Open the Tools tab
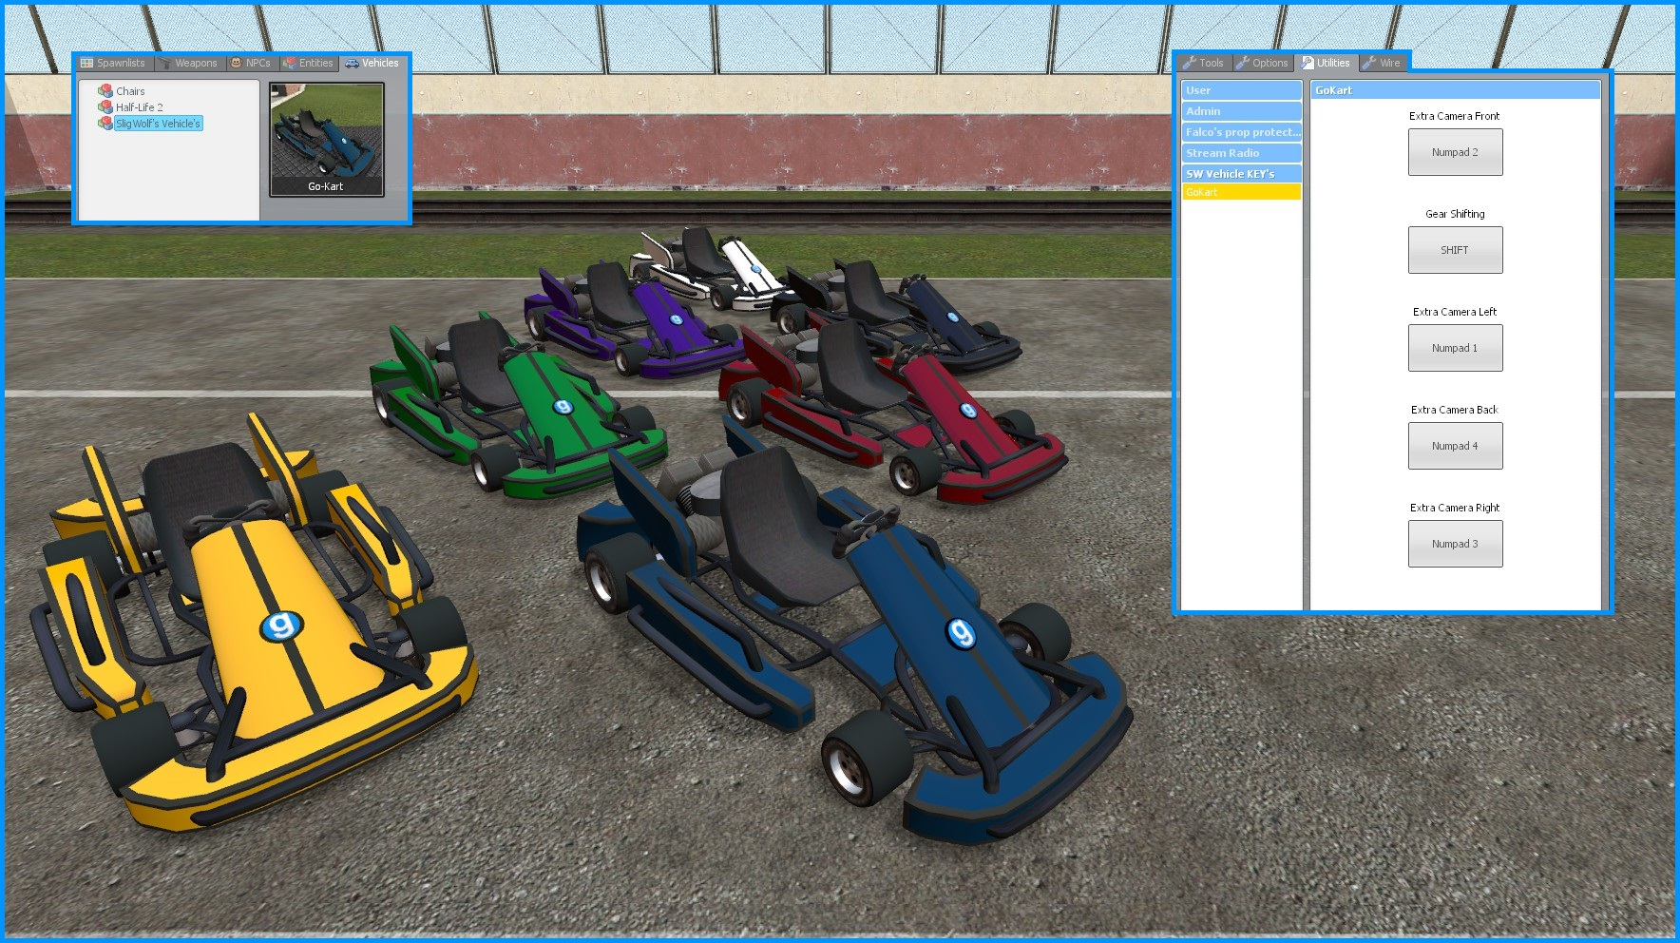The height and width of the screenshot is (943, 1680). pos(1204,64)
